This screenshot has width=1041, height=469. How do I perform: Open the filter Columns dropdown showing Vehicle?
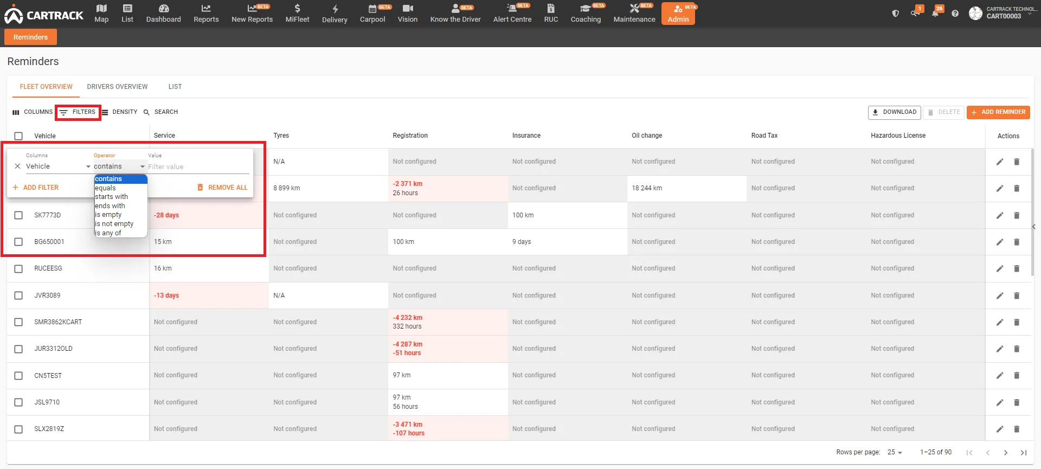point(58,166)
